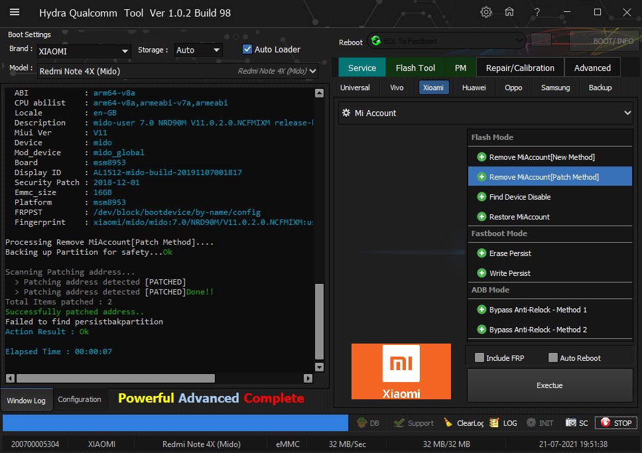Screen dimensions: 642x453
Task: Click plus icon beside Remove MiAccount[Patch Method]
Action: tap(481, 177)
